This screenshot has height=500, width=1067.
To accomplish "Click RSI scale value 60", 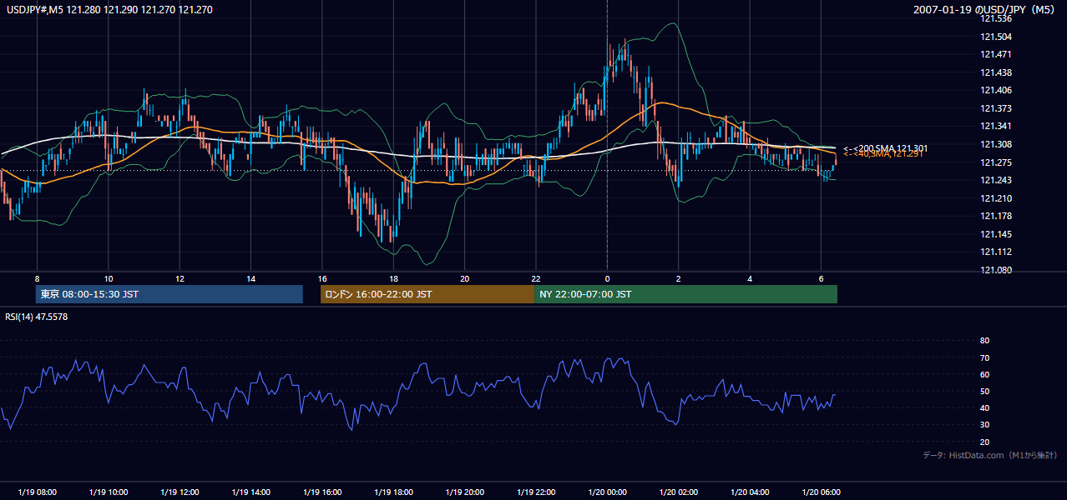I will [x=984, y=374].
